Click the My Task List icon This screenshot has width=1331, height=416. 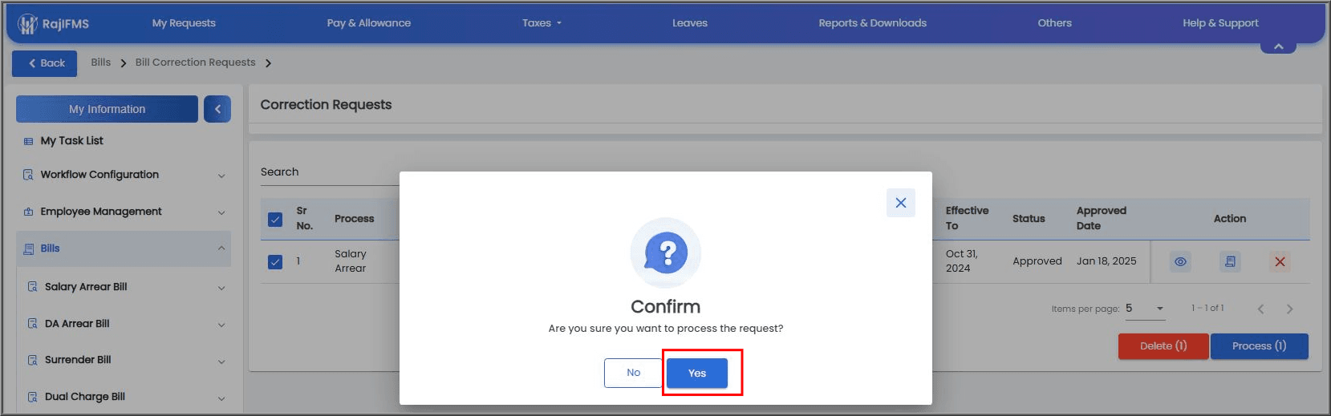click(x=28, y=141)
